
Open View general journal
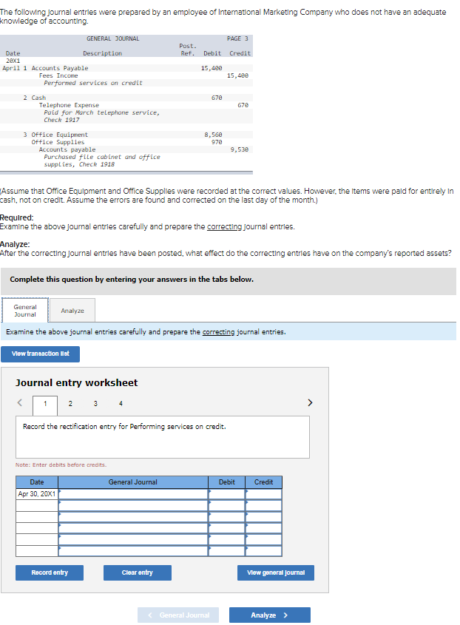[276, 572]
